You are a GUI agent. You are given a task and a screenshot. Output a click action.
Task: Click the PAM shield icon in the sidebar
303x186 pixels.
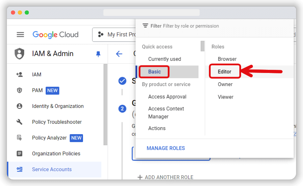[19, 90]
